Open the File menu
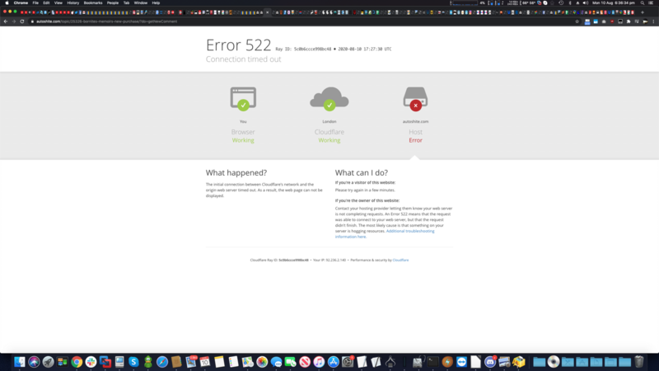659x371 pixels. tap(35, 3)
